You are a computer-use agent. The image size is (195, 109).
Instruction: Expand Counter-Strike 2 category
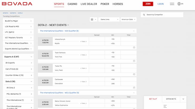pos(31,75)
